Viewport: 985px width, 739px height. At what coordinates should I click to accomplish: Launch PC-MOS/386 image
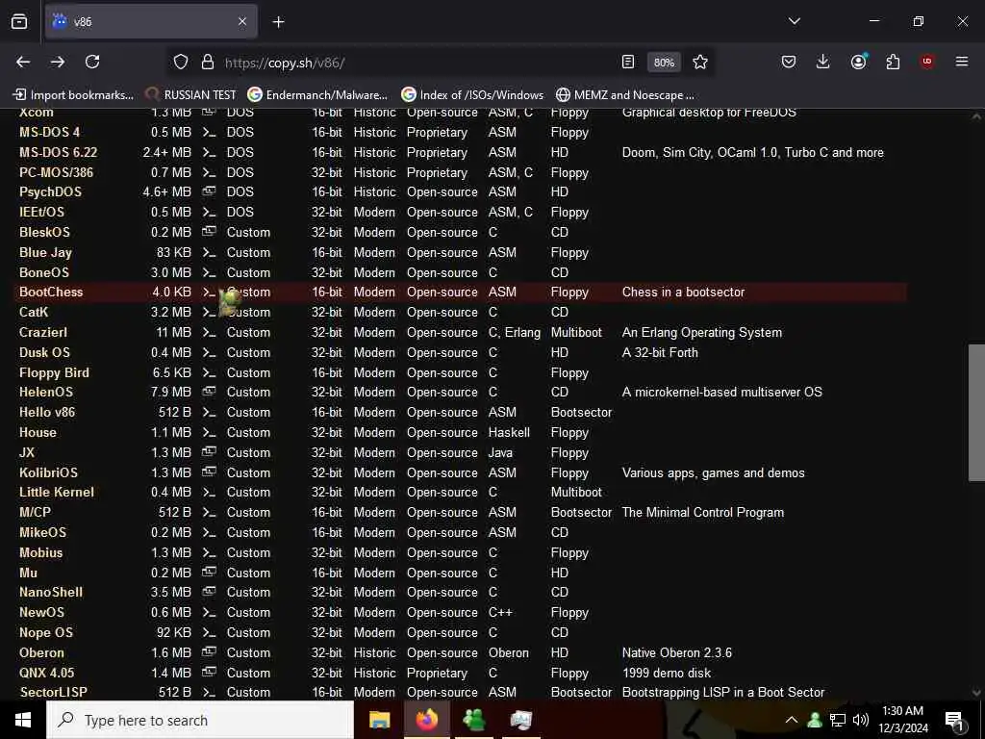click(x=56, y=173)
